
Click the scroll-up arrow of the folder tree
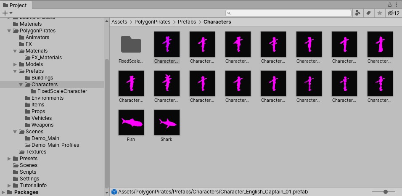[107, 22]
